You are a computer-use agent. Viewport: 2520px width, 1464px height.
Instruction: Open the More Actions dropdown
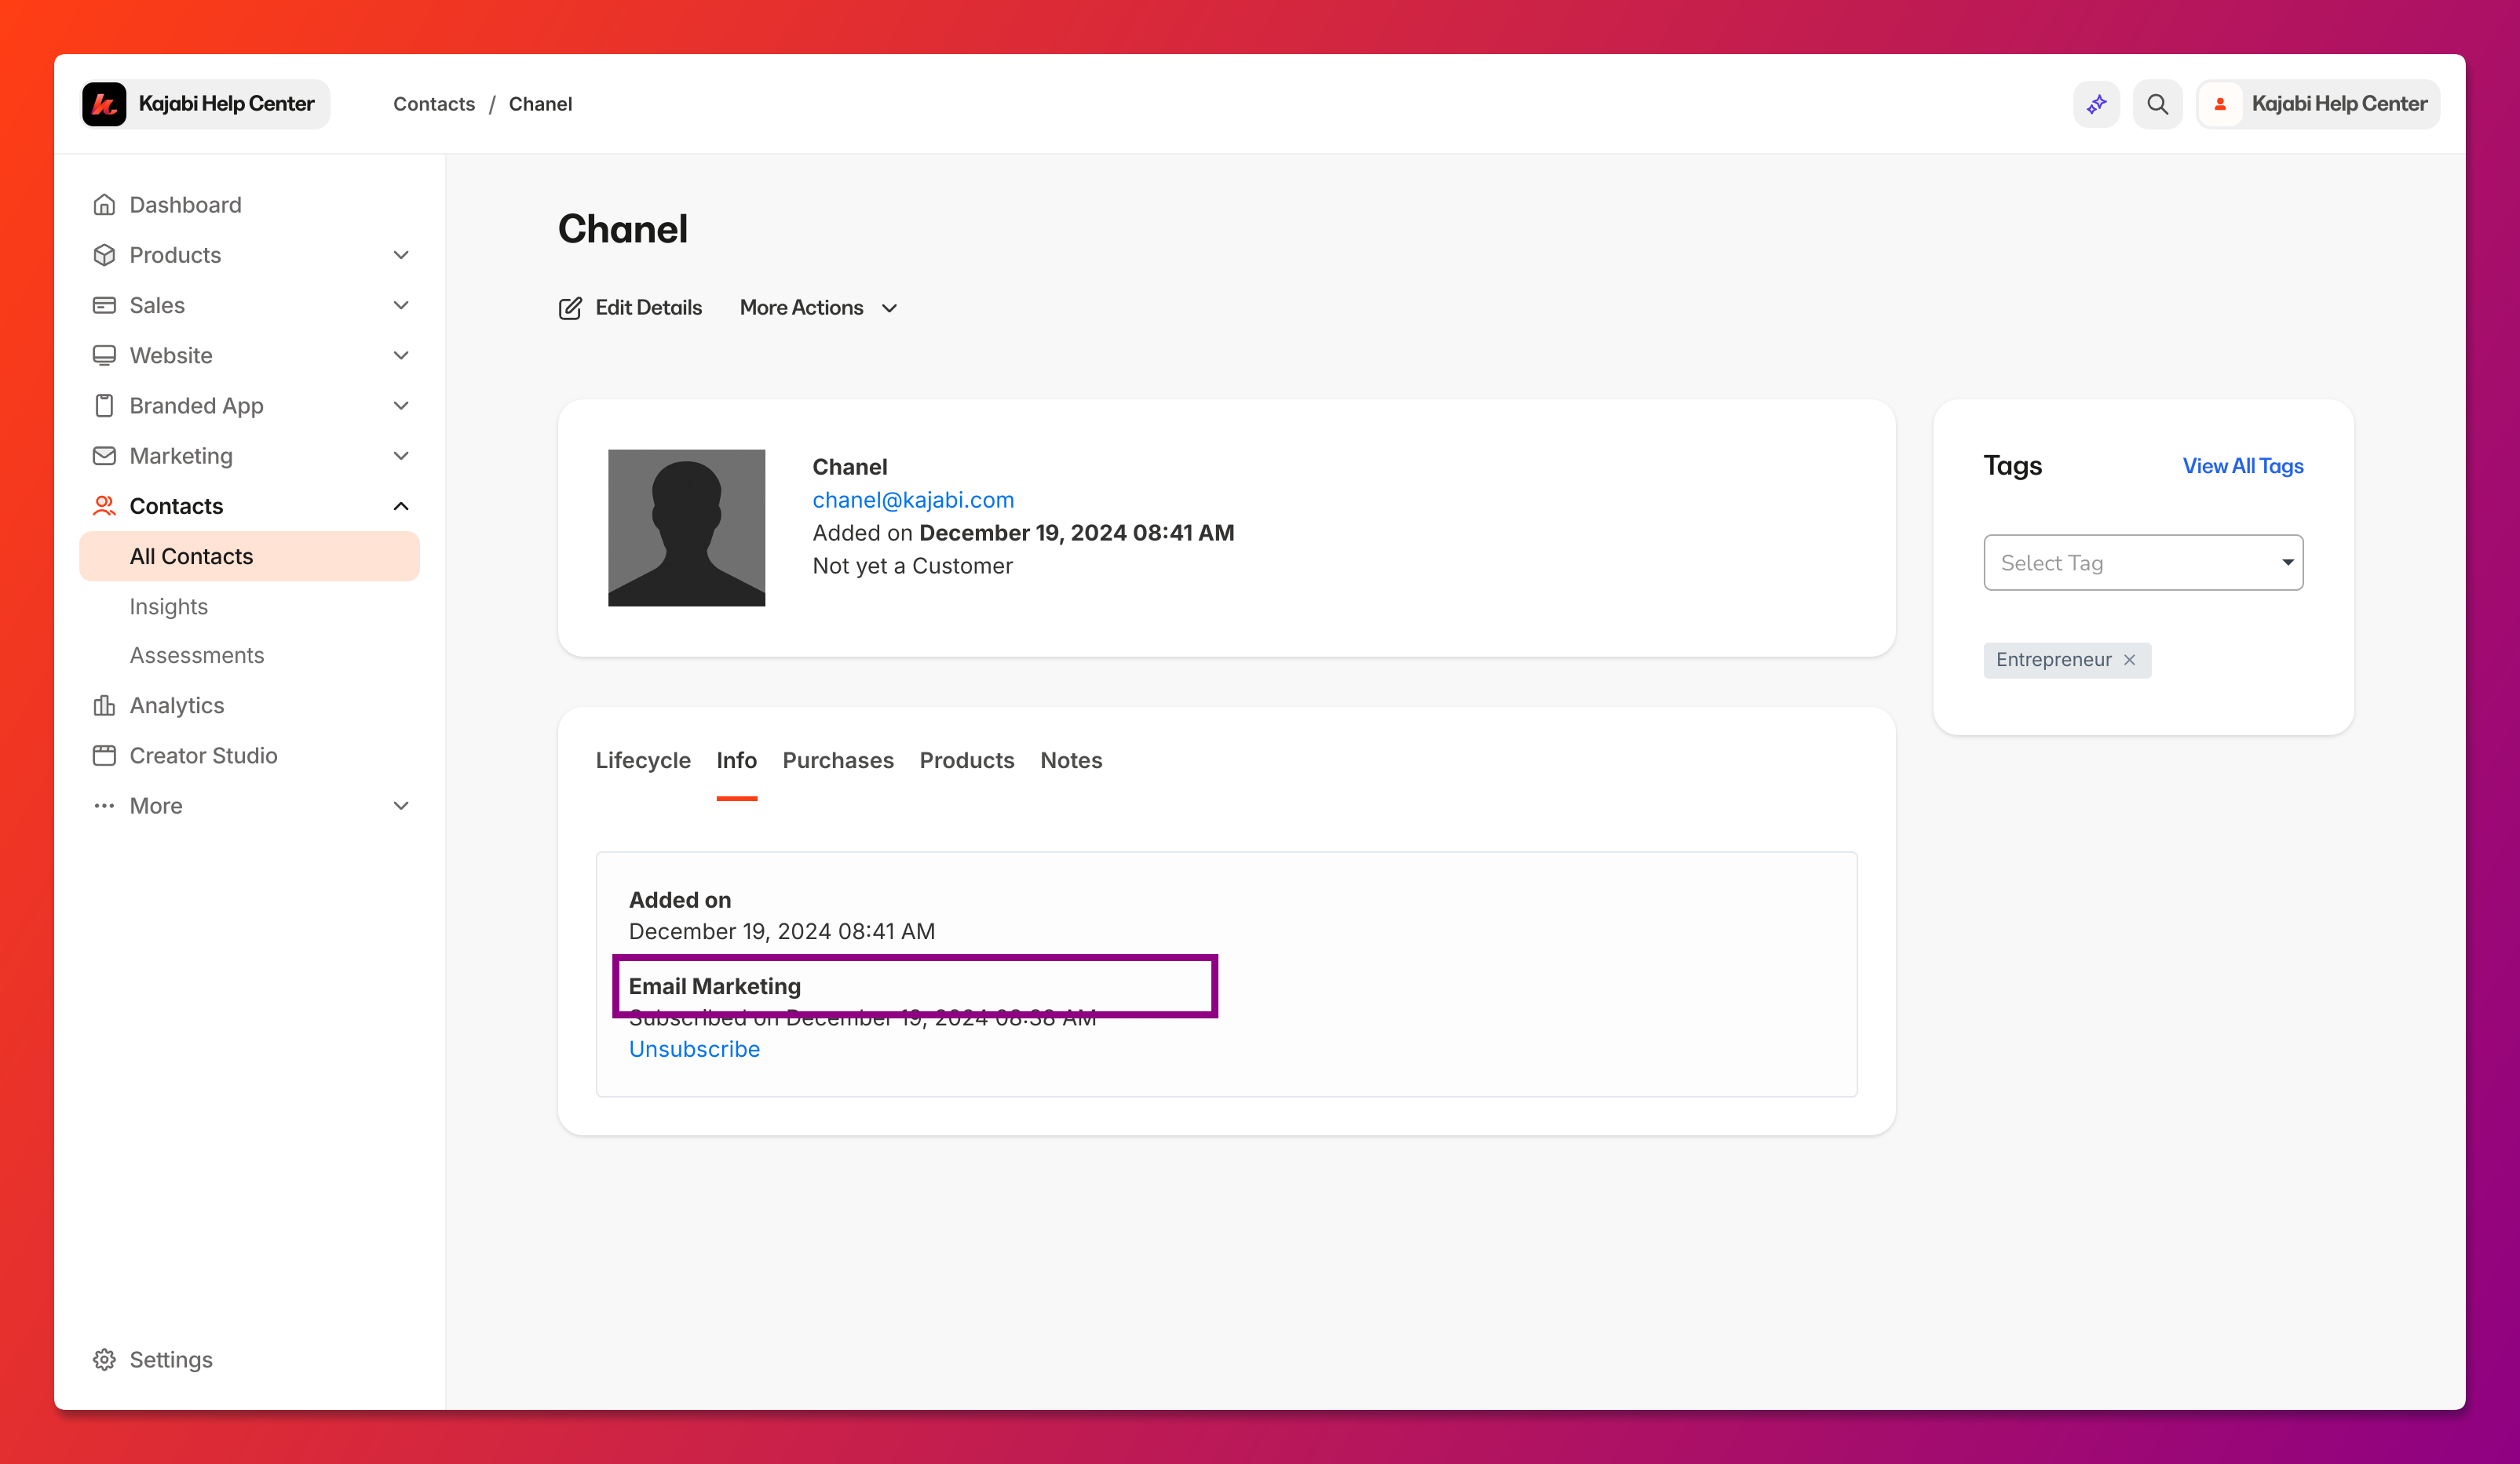818,308
